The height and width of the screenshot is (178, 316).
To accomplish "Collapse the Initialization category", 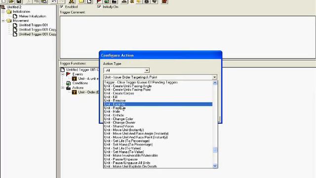I will pos(3,12).
